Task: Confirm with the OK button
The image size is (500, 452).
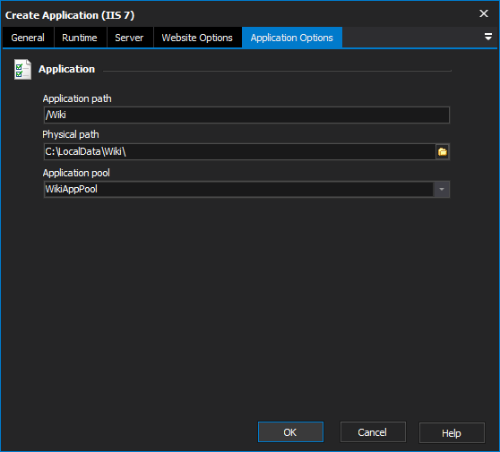Action: click(x=290, y=432)
